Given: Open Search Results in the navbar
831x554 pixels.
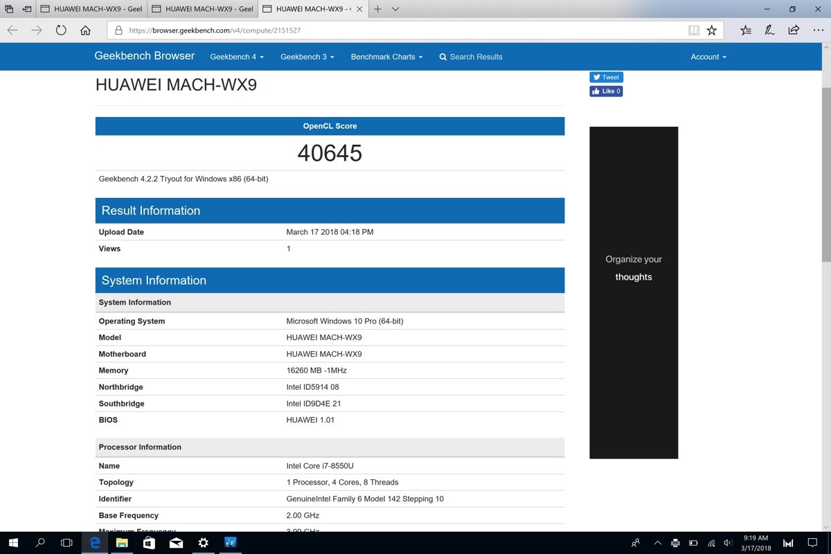Looking at the screenshot, I should point(471,57).
